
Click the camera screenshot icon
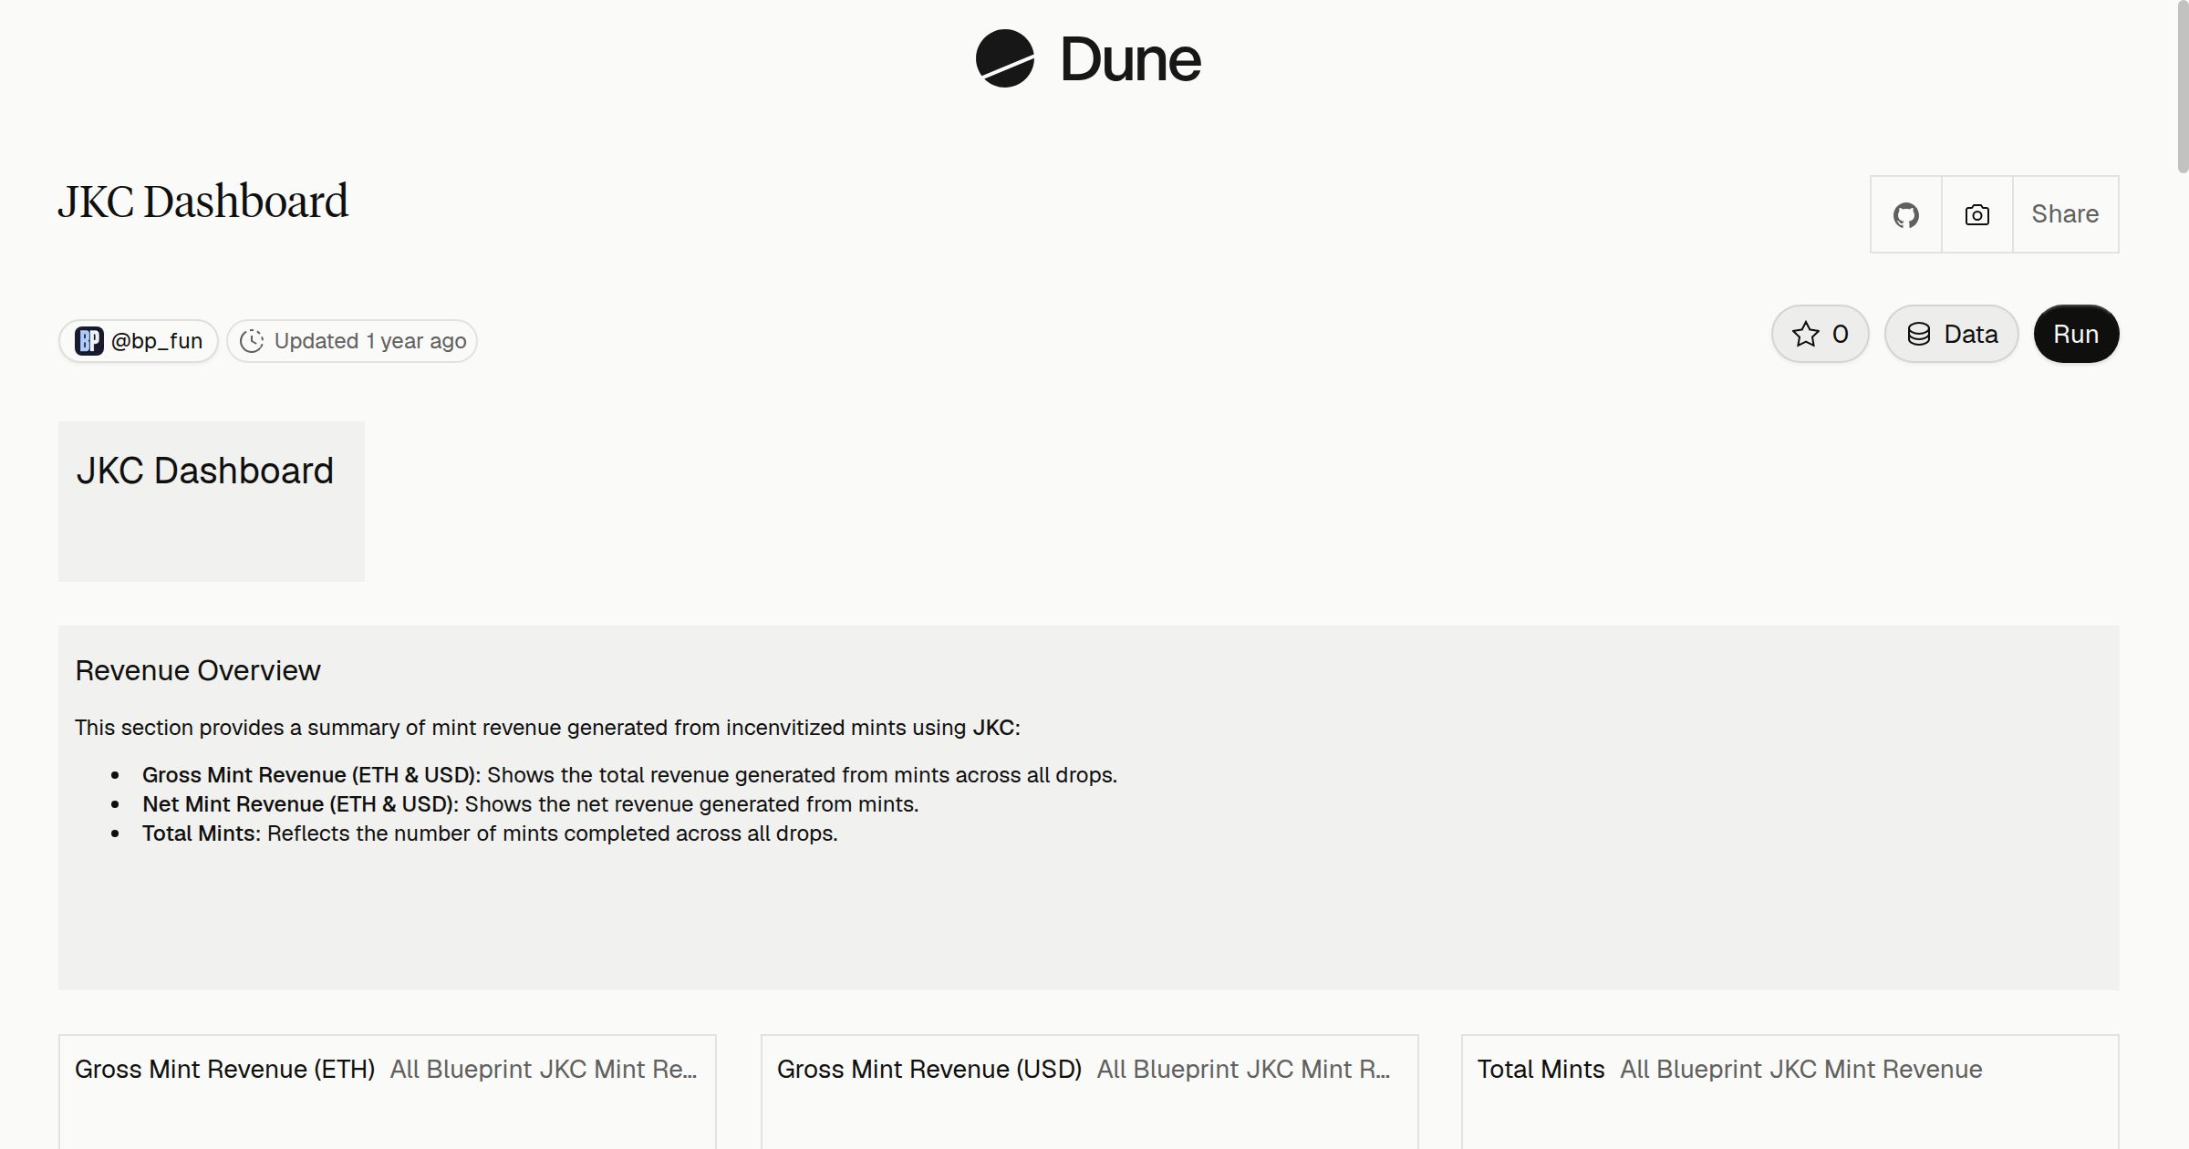pos(1977,214)
